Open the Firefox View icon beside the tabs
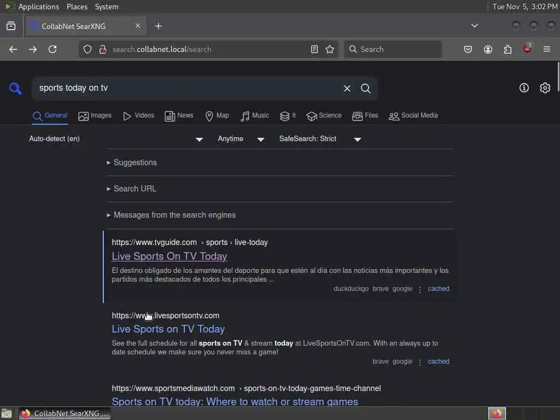Image resolution: width=560 pixels, height=420 pixels. coord(11,26)
